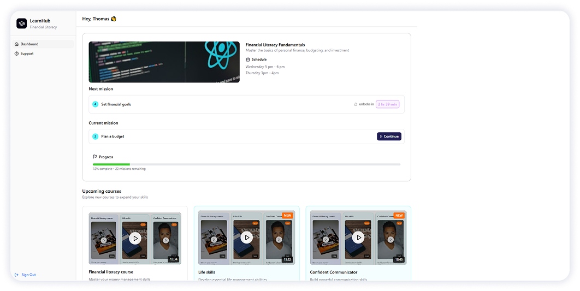Click the Sign Out link
Screen dimensions: 580x291
tap(28, 275)
